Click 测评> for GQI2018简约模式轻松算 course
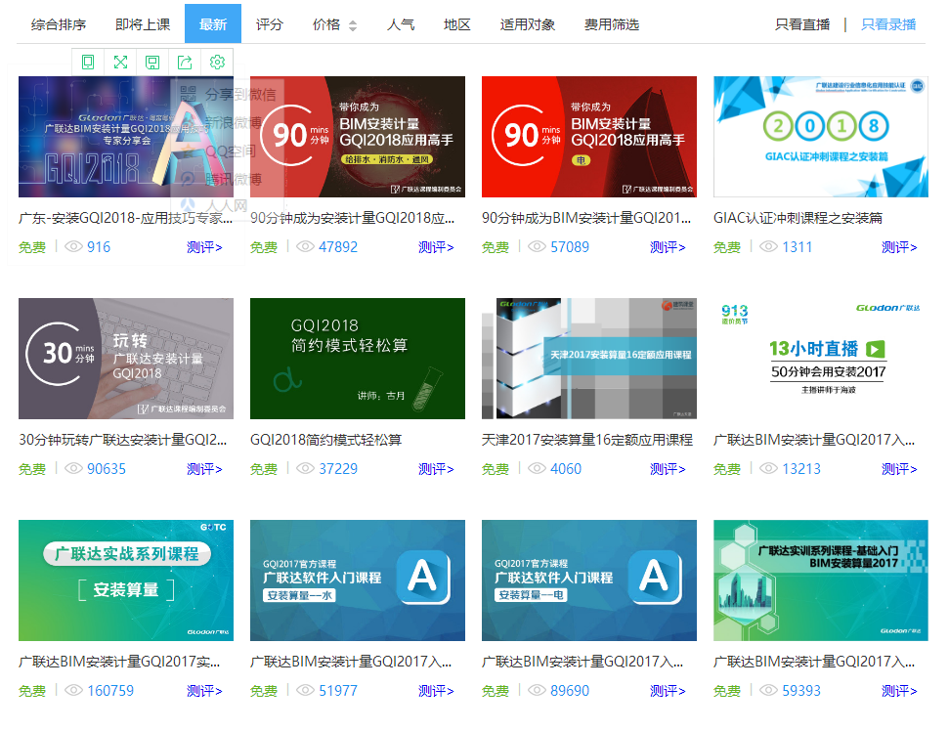Screen dimensions: 949x730 coord(436,469)
